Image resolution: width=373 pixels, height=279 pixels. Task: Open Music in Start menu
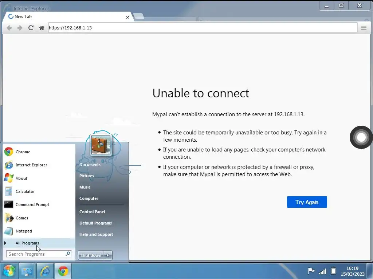click(x=85, y=187)
